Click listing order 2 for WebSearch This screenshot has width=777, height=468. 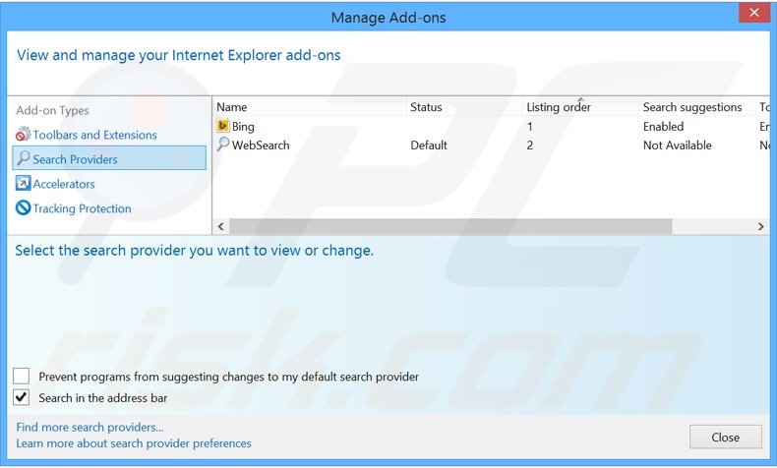[530, 146]
